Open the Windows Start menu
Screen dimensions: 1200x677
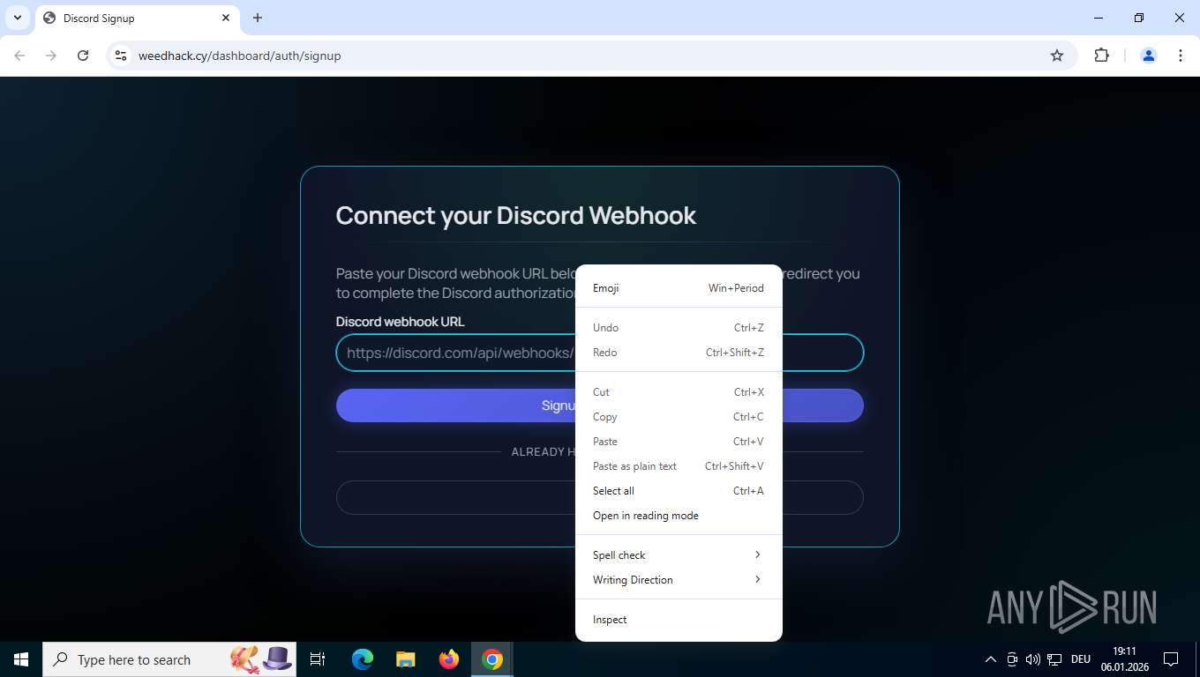[21, 659]
